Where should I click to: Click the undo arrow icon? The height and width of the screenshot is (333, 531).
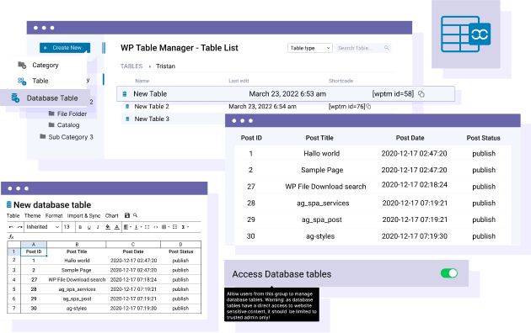point(11,227)
